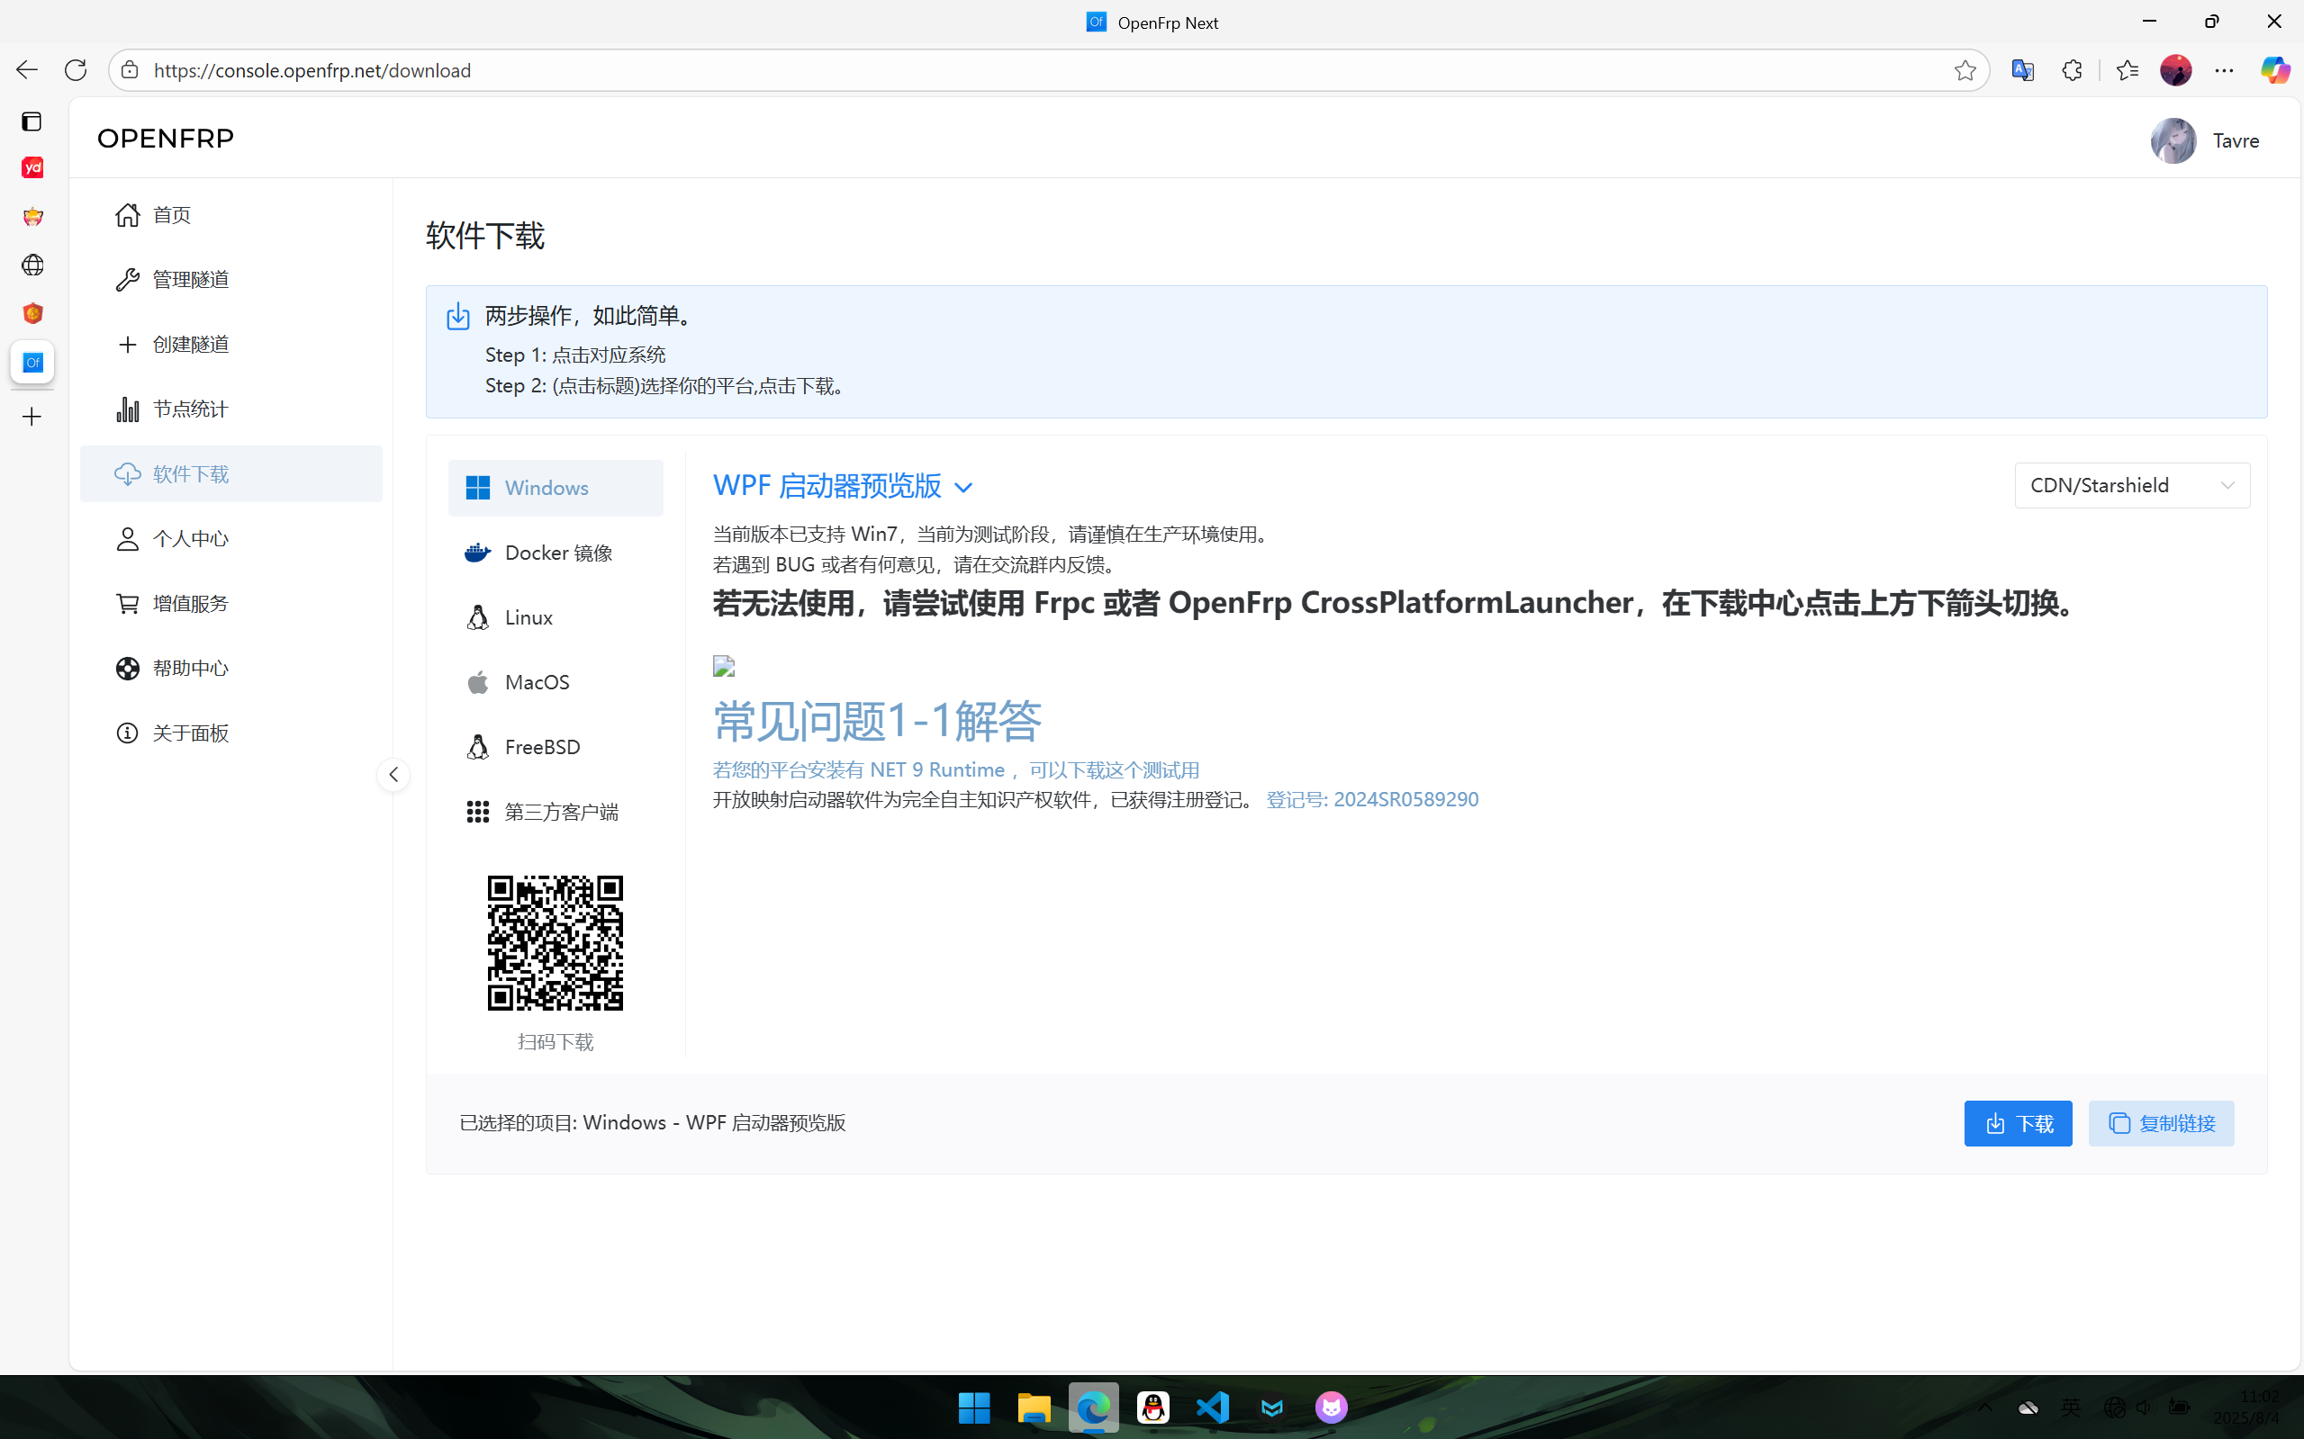Image resolution: width=2304 pixels, height=1439 pixels.
Task: Click the broken image placeholder
Action: (724, 666)
